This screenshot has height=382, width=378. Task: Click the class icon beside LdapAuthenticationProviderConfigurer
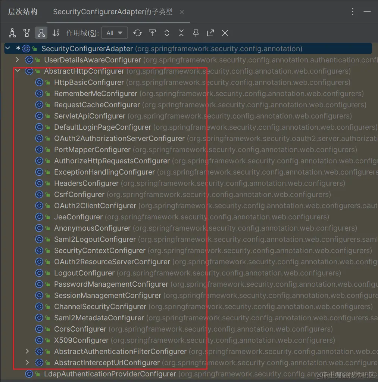click(29, 374)
